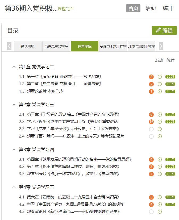Collapse 第1章 党课学习二 chapter
179x220 pixels.
14,67
